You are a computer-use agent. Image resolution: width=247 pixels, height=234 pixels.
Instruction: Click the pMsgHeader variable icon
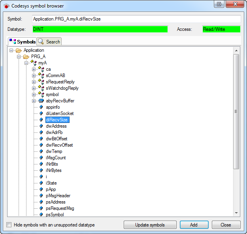(x=41, y=196)
